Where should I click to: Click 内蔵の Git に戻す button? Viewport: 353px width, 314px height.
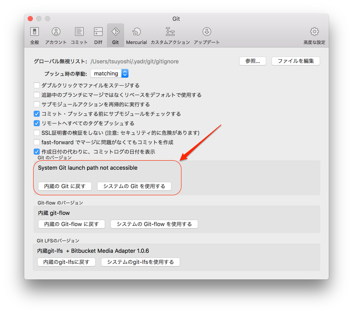(x=65, y=186)
